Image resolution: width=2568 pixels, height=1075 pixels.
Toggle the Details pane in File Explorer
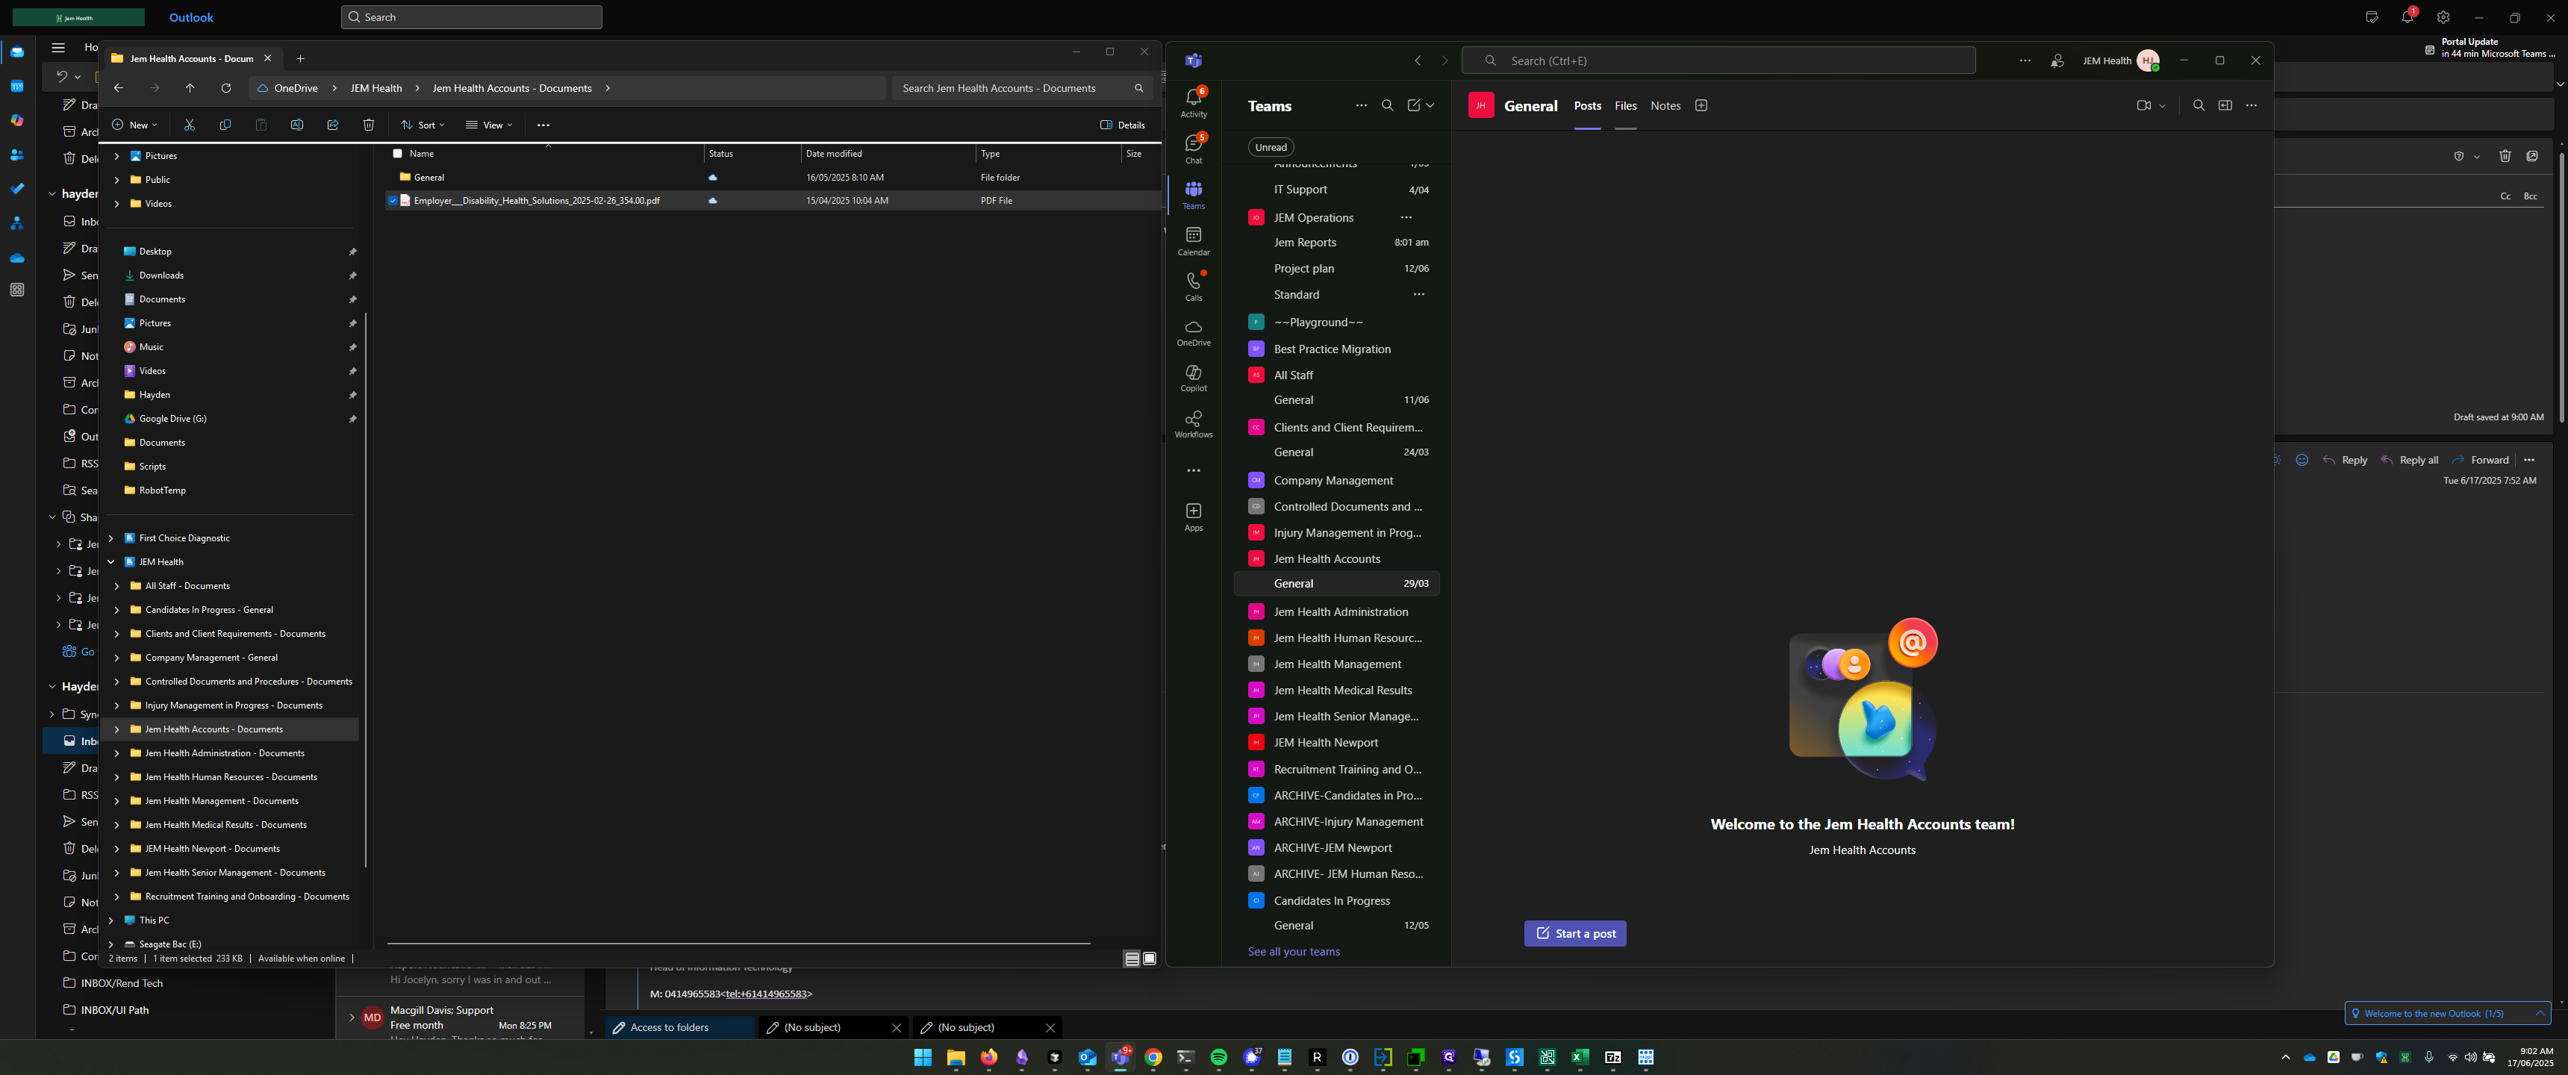[1123, 125]
